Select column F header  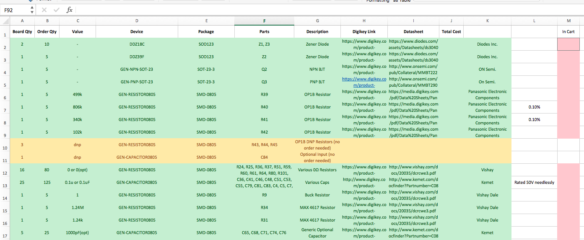264,21
